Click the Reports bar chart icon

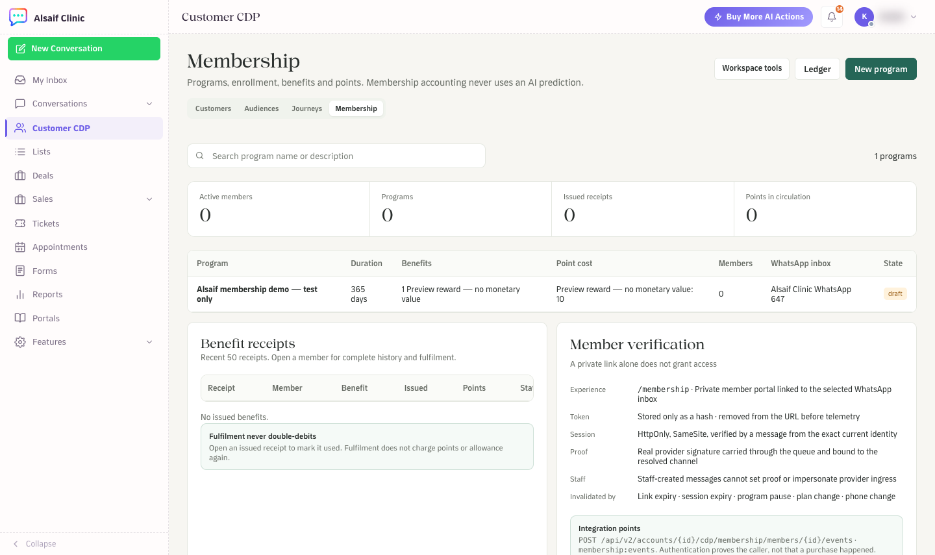coord(20,294)
